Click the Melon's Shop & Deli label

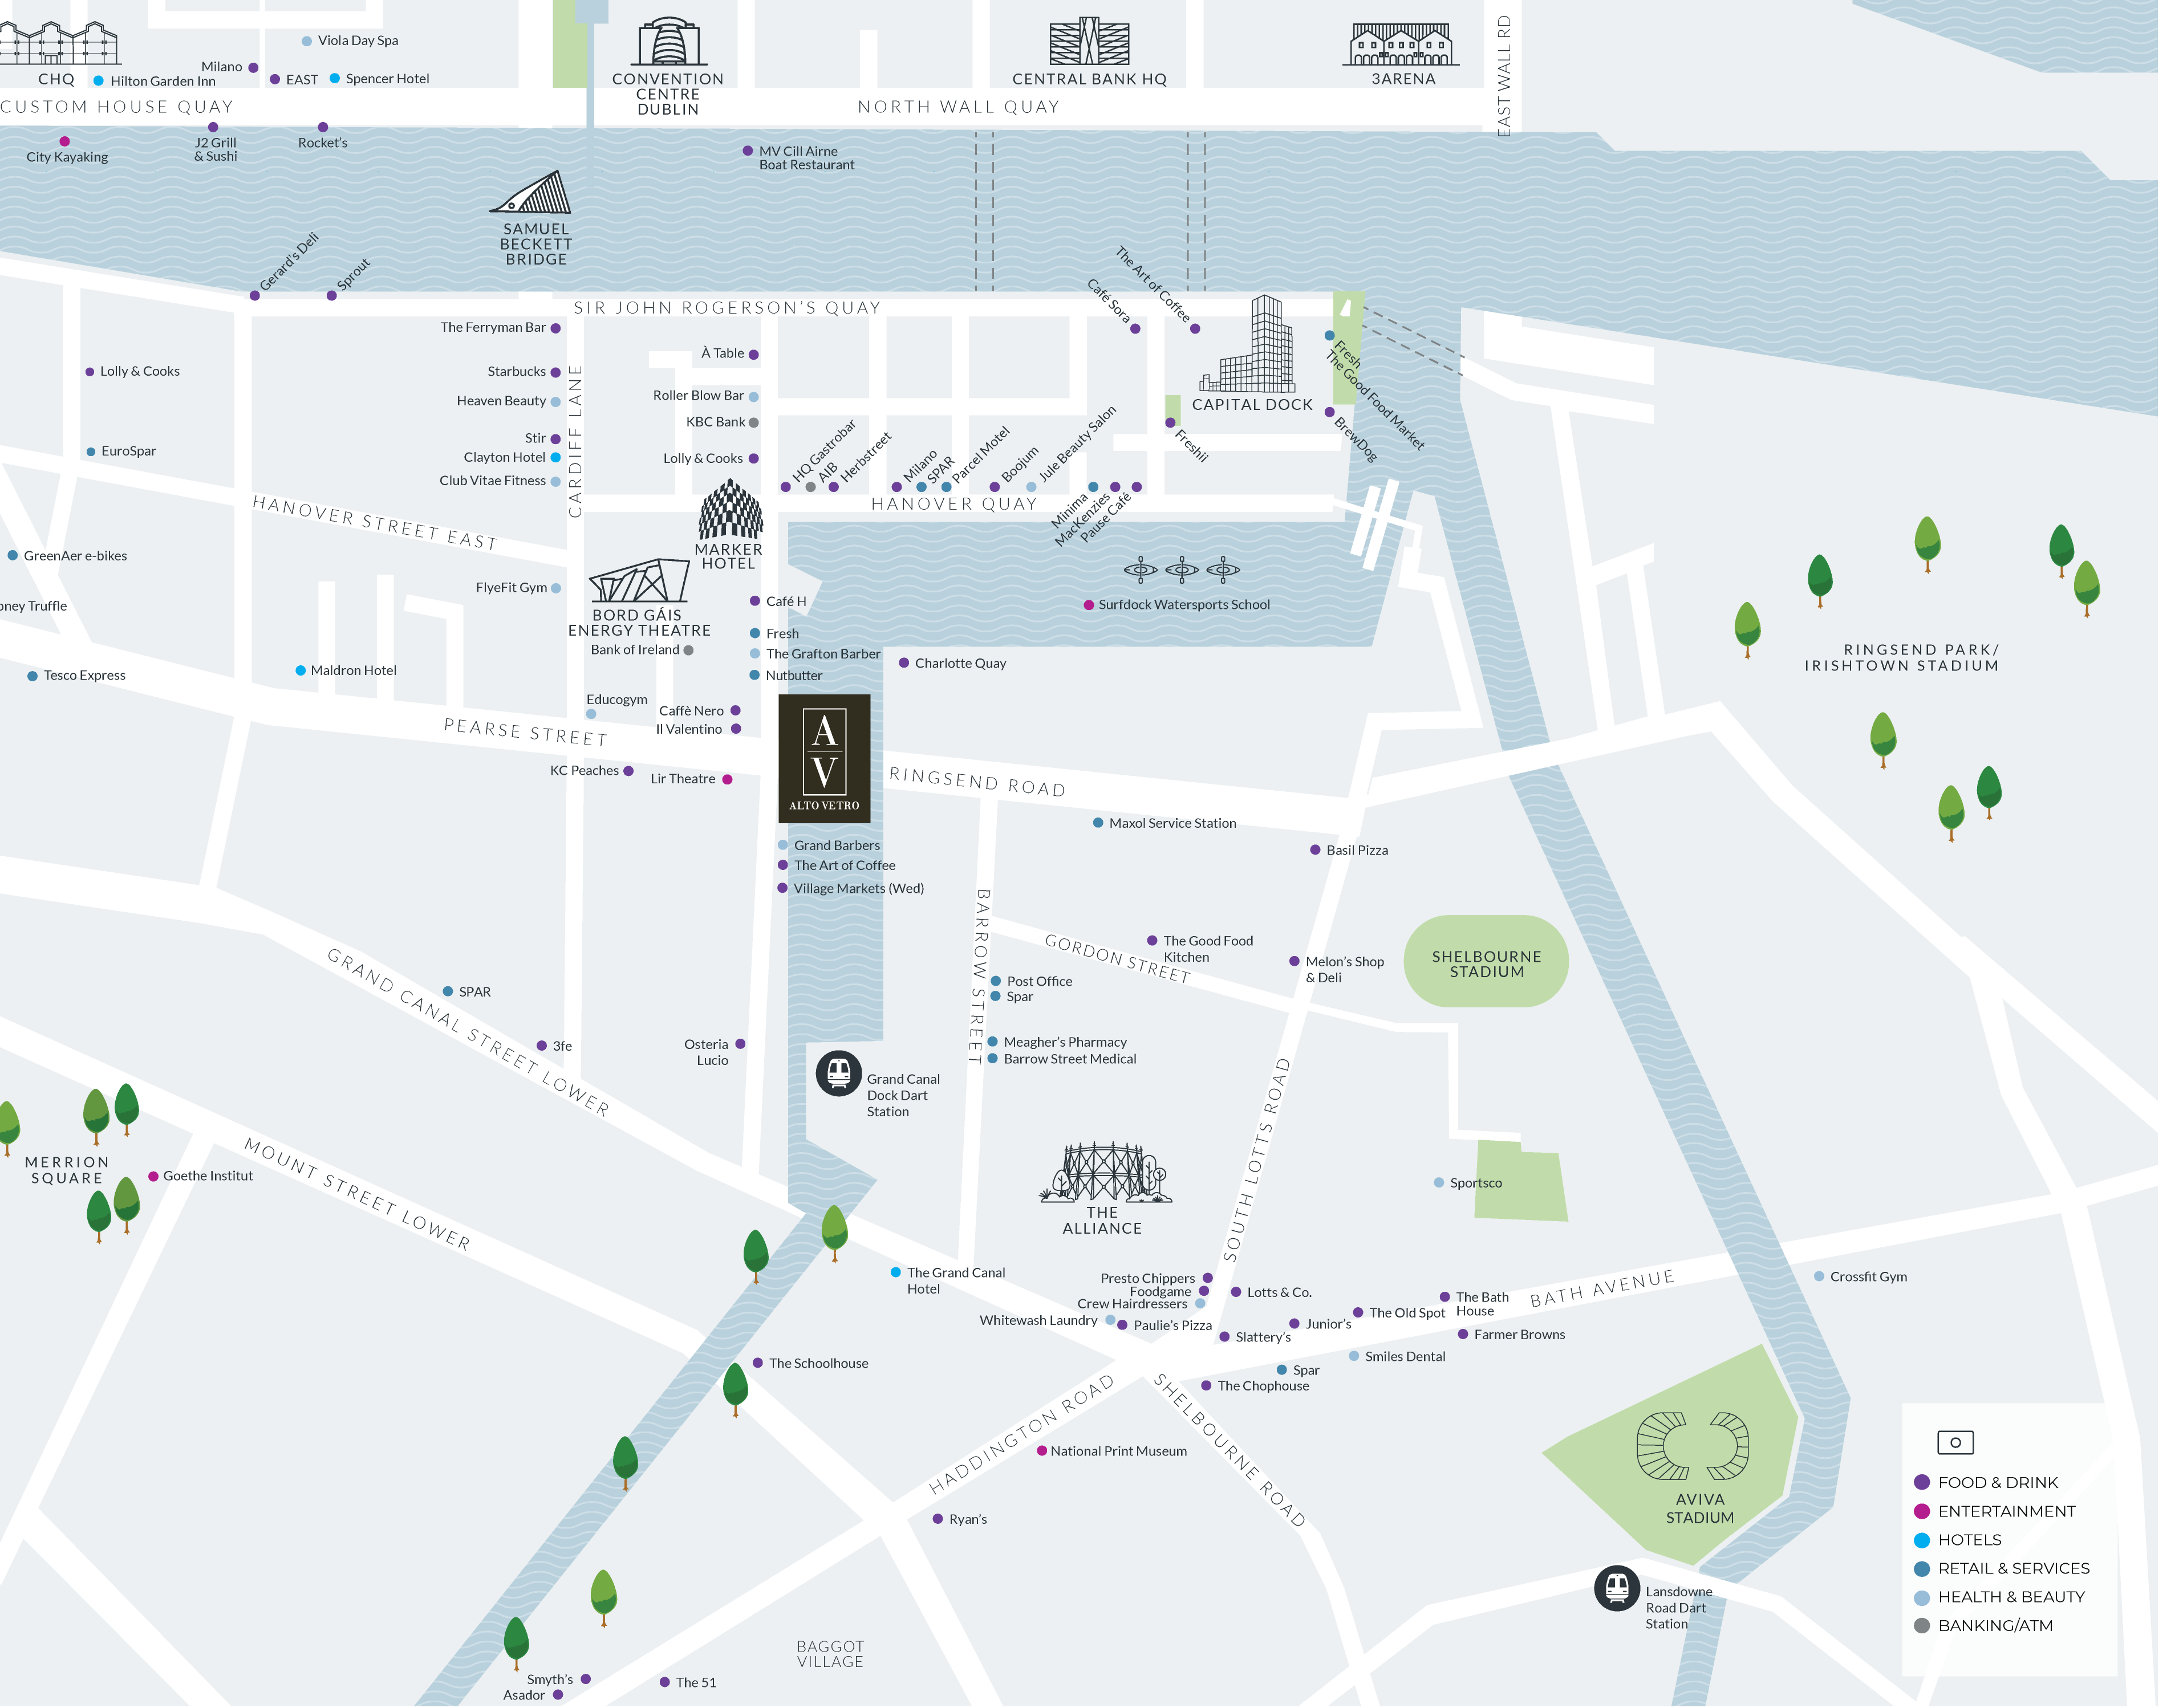tap(1360, 981)
